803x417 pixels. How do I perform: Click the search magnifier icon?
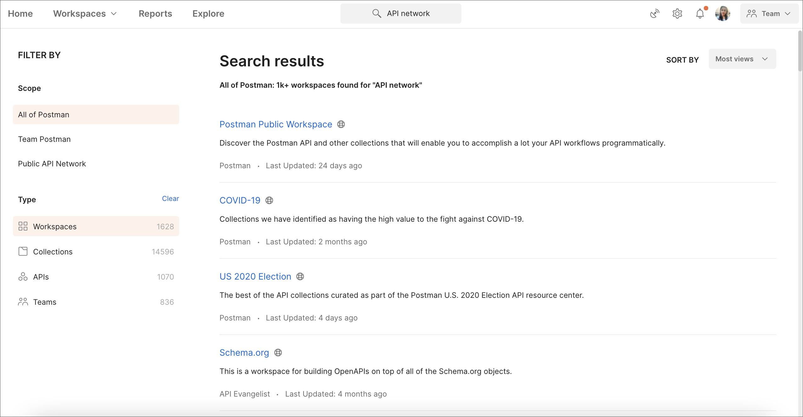[x=377, y=14]
